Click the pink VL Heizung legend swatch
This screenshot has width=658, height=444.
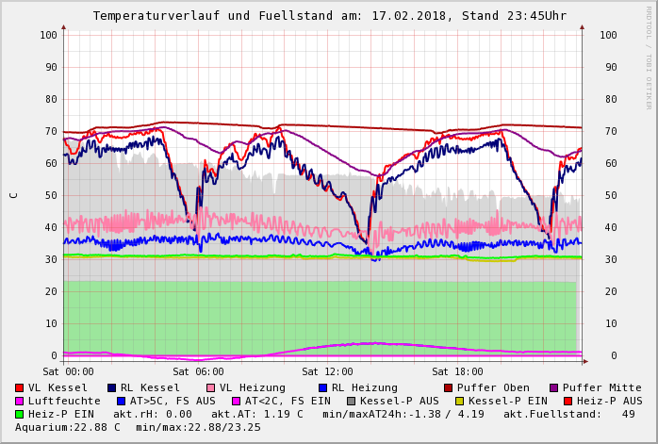click(210, 387)
